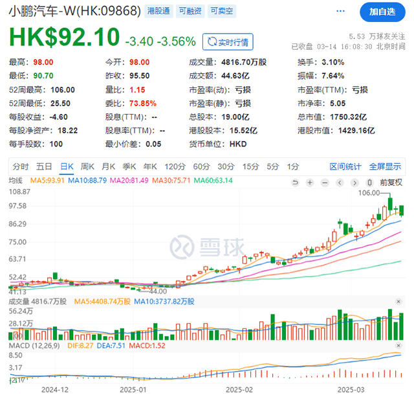
Task: Click the 均线 moving average label
Action: coord(16,181)
